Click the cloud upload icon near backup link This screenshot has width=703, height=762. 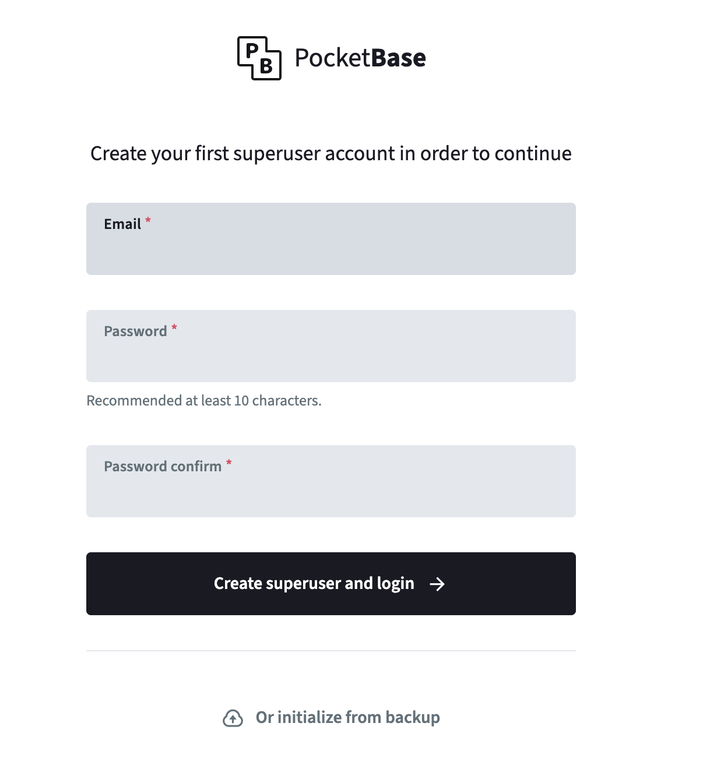coord(234,718)
